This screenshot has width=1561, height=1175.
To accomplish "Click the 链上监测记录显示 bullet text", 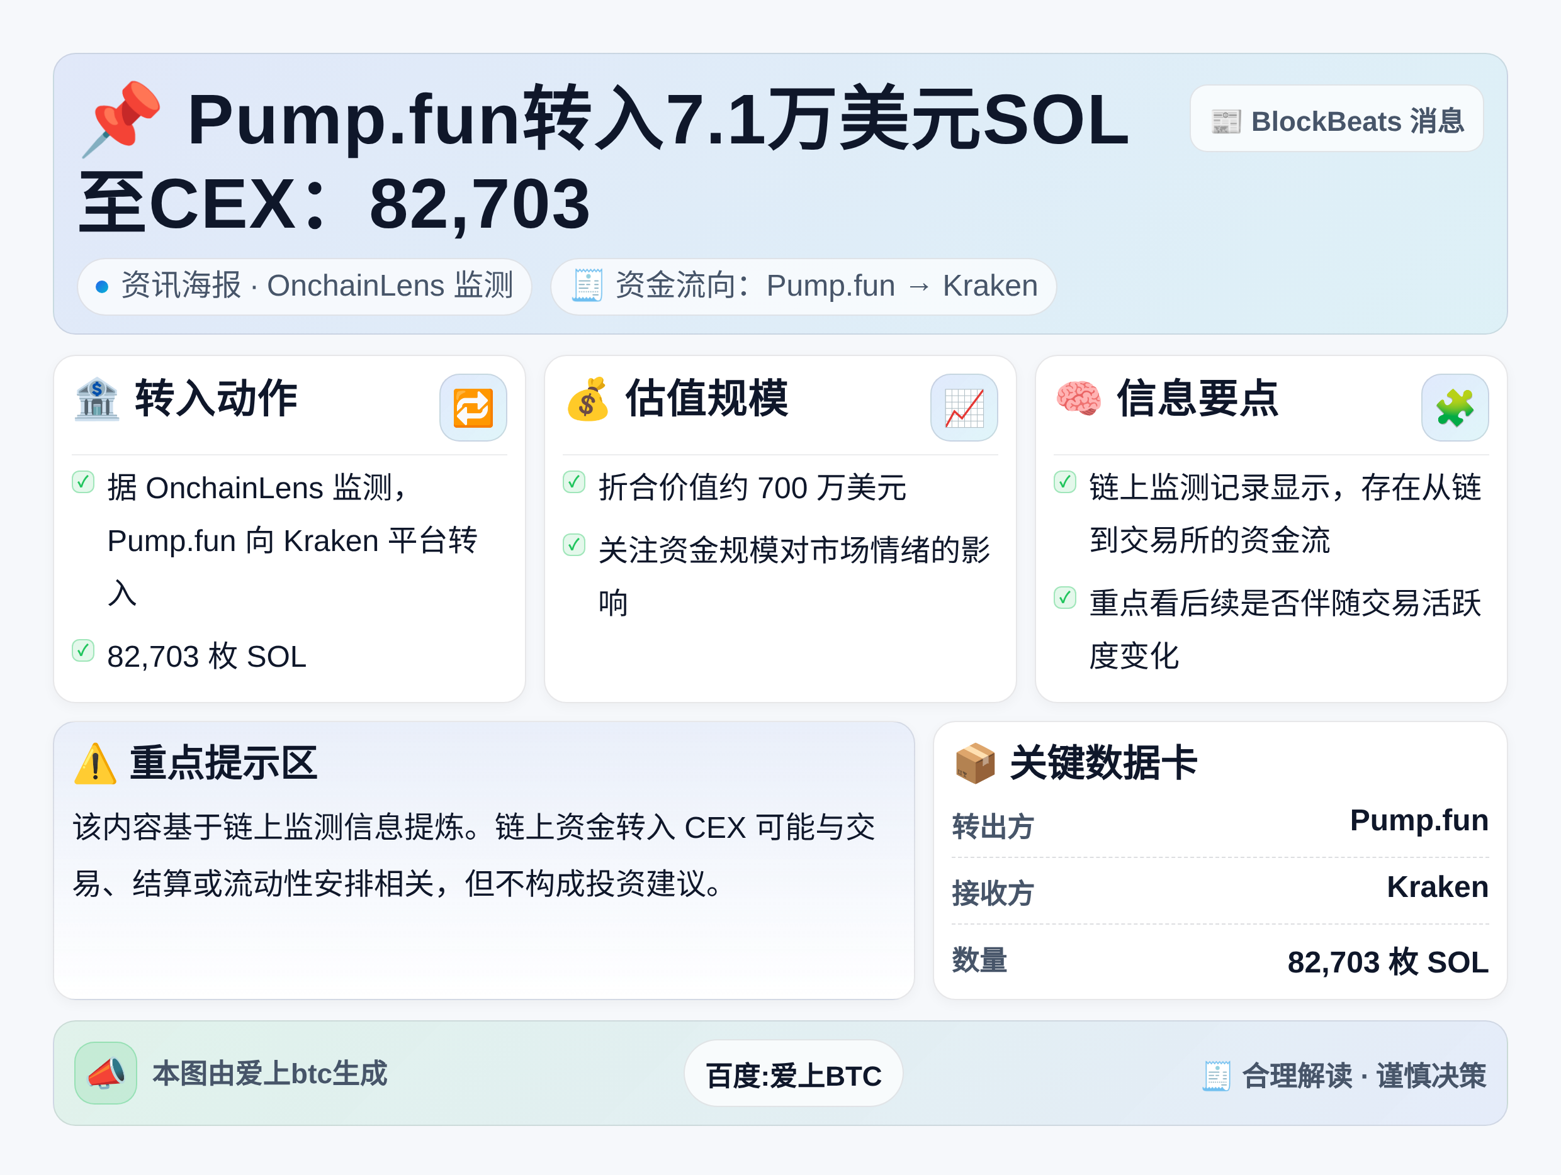I will click(x=1285, y=514).
